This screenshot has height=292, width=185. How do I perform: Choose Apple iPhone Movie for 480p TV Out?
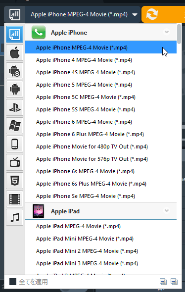pos(101,146)
